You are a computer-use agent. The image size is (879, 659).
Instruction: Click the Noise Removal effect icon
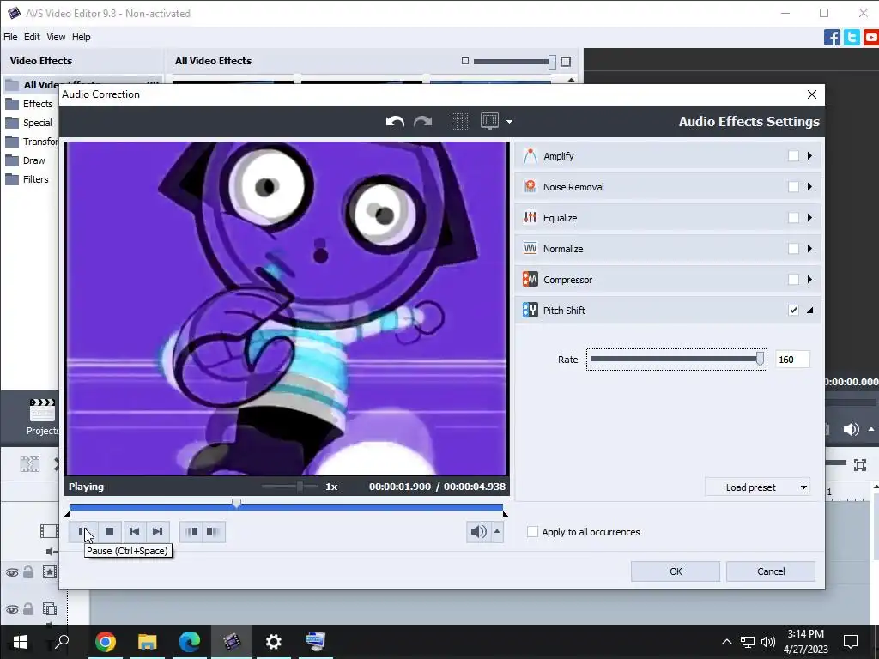click(530, 186)
